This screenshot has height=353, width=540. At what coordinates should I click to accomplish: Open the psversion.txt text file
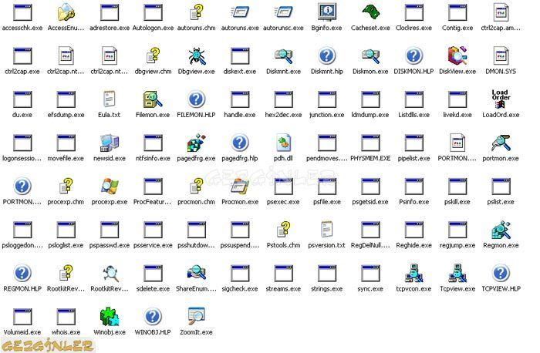click(327, 230)
